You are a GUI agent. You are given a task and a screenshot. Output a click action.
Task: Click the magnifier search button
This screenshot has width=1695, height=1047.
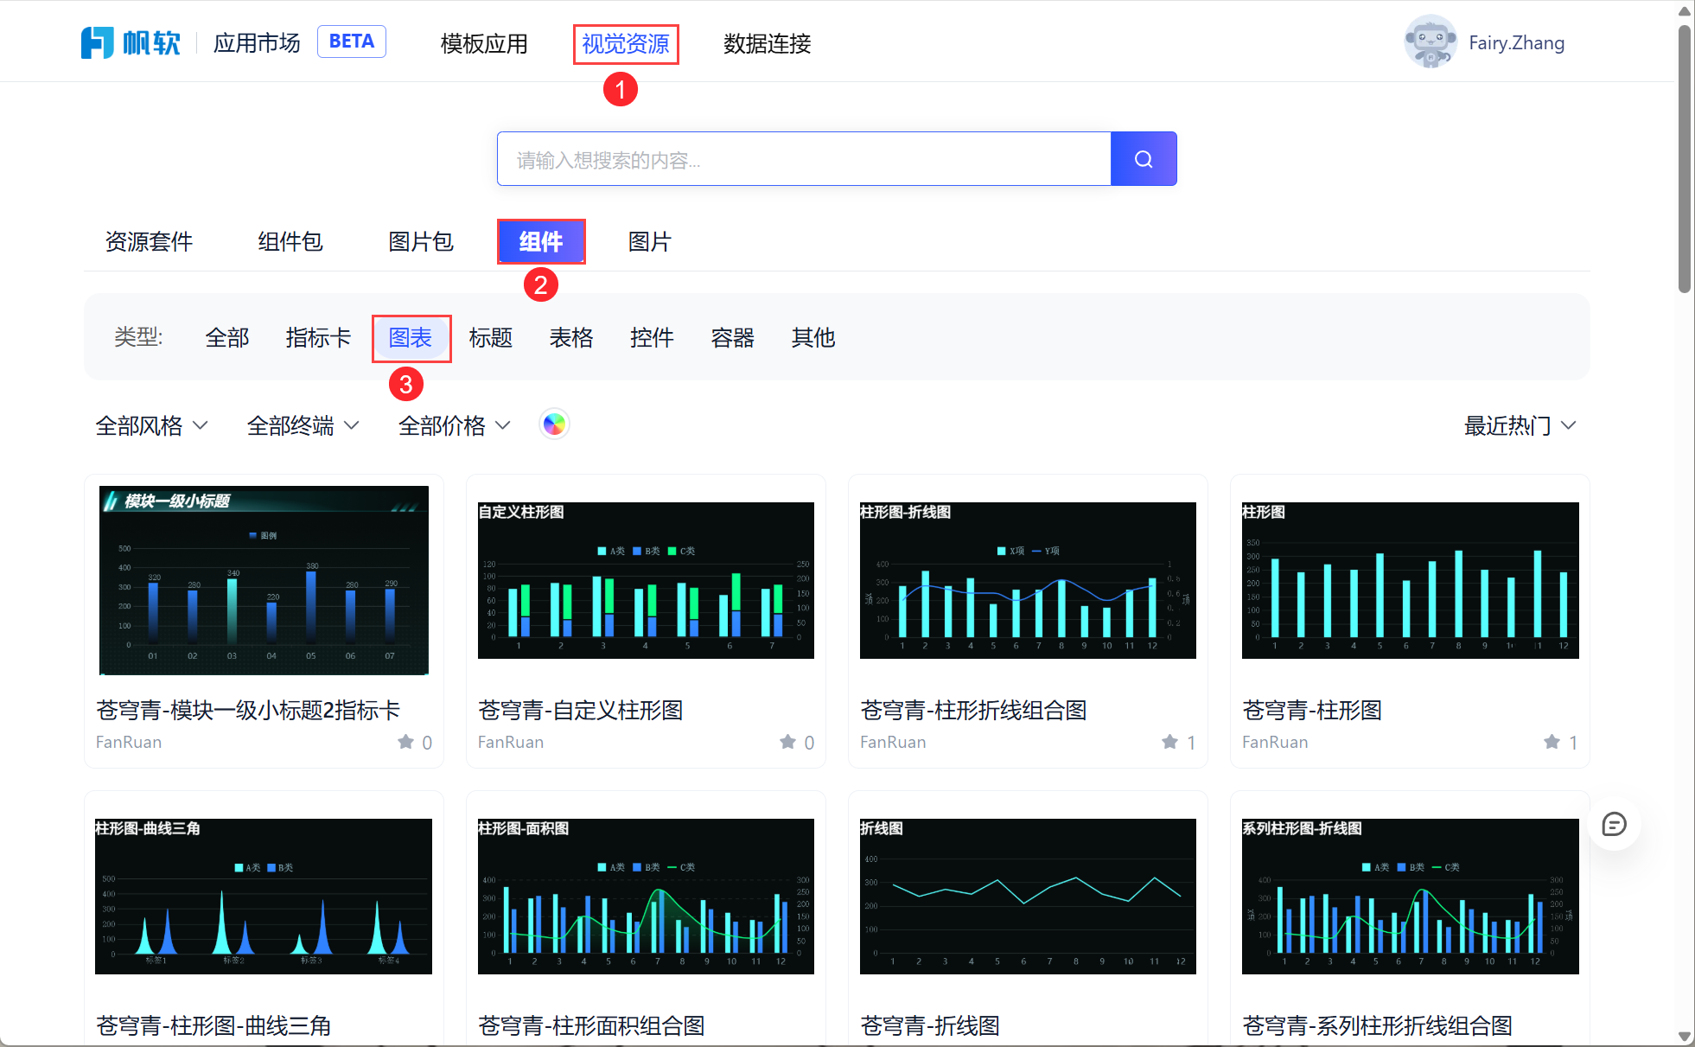click(1143, 159)
